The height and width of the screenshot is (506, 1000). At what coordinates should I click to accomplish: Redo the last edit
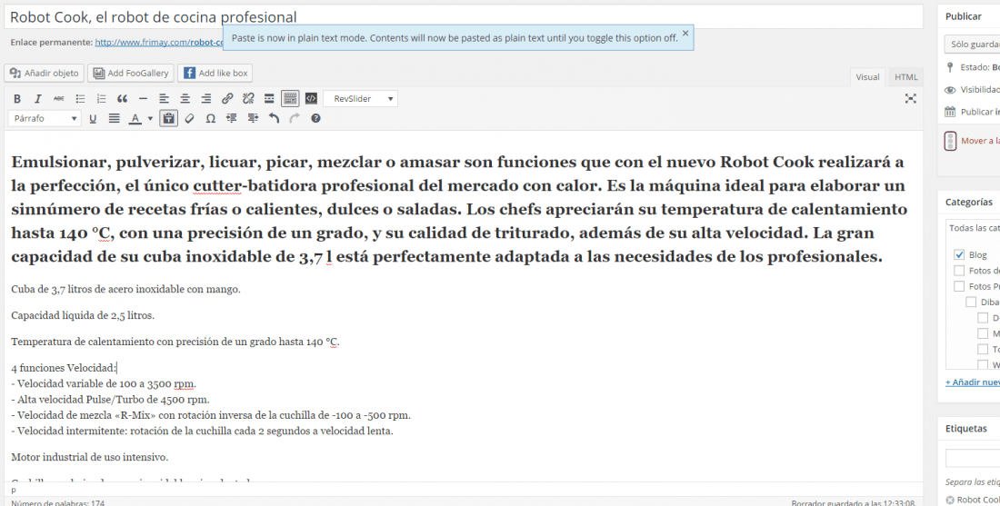[x=295, y=118]
